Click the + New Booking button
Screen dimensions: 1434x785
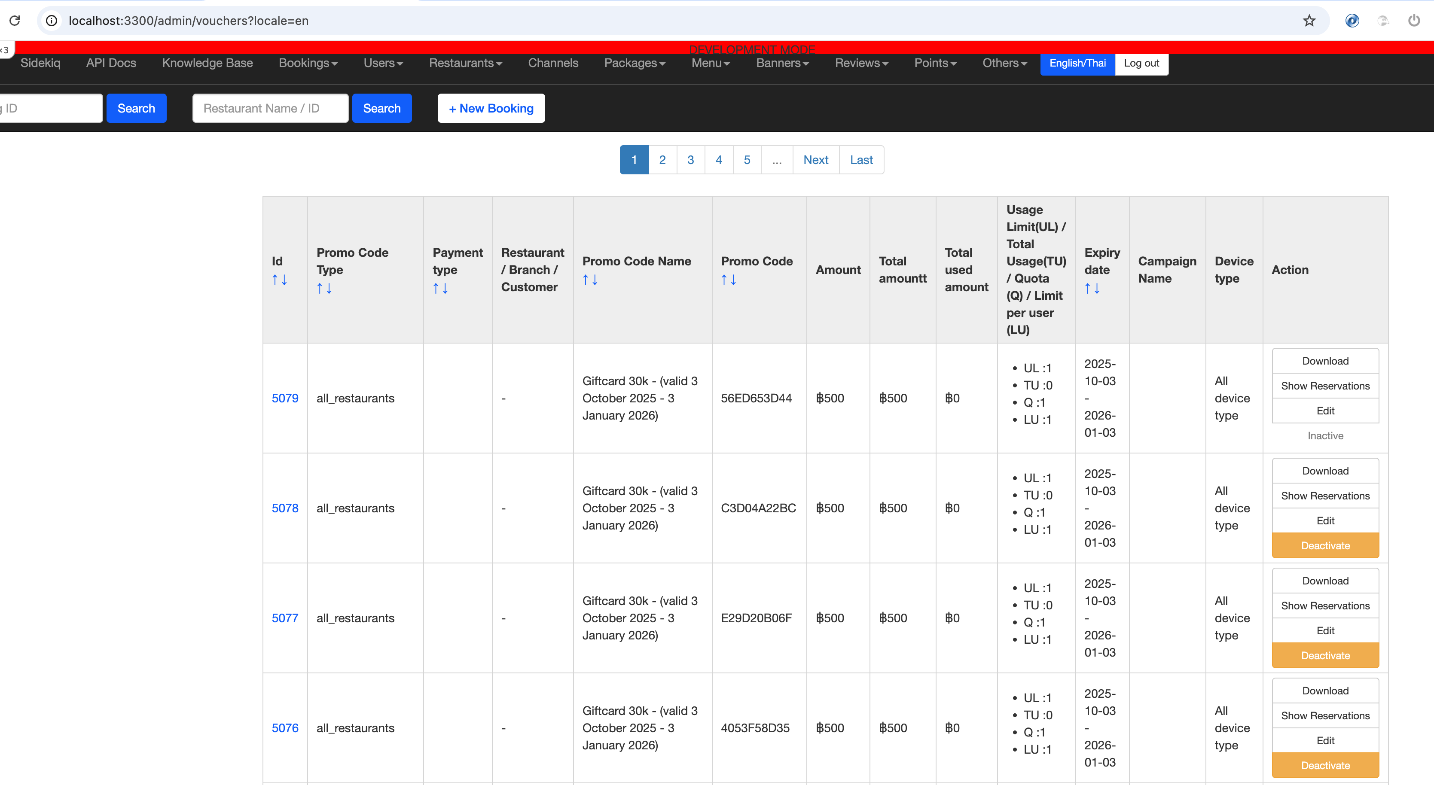click(x=491, y=109)
